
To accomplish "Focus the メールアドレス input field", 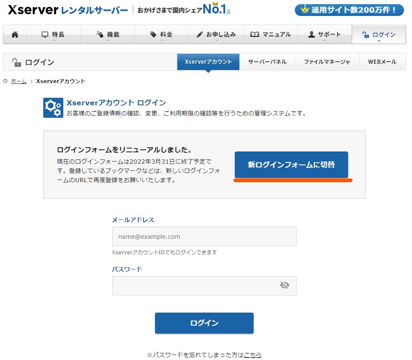I will (x=205, y=237).
